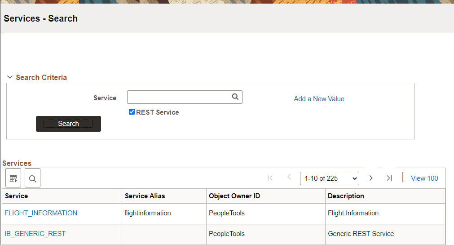Sort by the Service column header
454x245 pixels.
pos(17,196)
